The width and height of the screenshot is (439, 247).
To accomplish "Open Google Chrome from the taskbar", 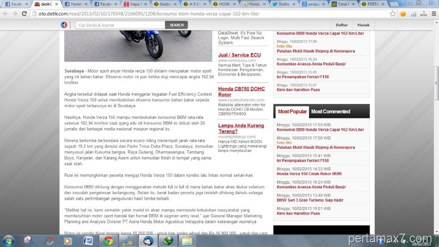I will 108,240.
